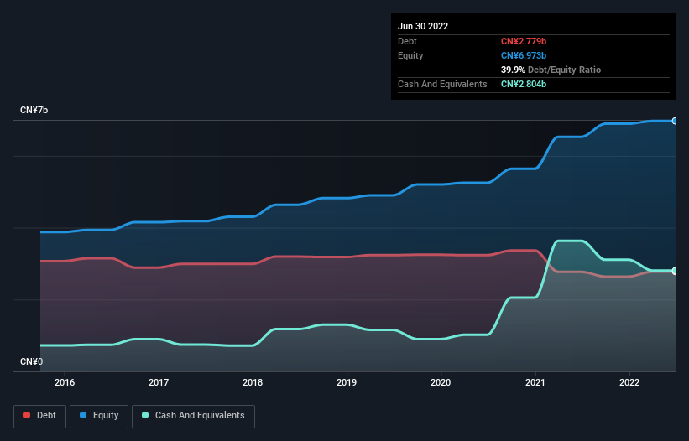The height and width of the screenshot is (441, 689).
Task: Click the Jun 30 2022 tooltip date
Action: coord(423,26)
